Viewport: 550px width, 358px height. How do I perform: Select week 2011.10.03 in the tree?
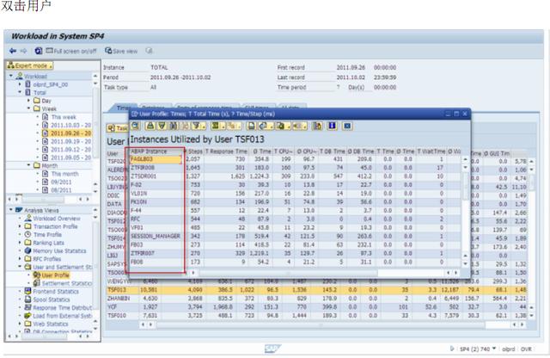(70, 125)
